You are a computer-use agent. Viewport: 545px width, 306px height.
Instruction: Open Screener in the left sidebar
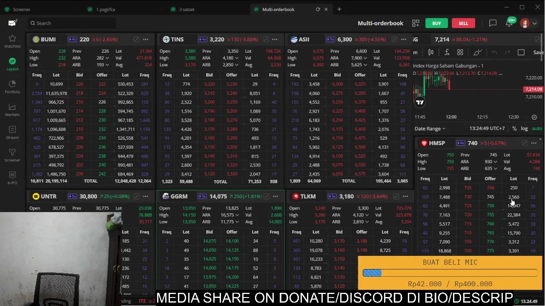coord(12,156)
